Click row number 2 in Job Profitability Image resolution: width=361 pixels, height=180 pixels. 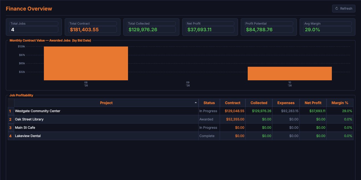11,119
